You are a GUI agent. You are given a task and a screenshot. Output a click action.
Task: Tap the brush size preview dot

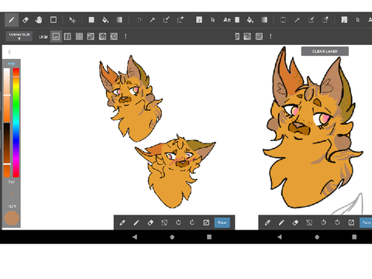click(x=12, y=193)
